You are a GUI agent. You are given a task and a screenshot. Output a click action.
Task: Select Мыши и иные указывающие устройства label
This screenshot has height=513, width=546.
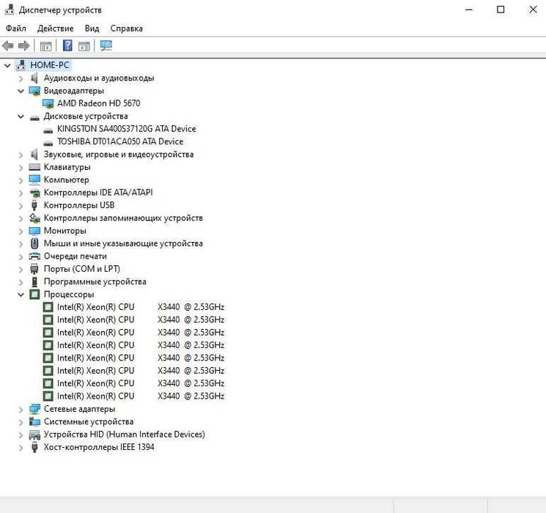point(123,243)
